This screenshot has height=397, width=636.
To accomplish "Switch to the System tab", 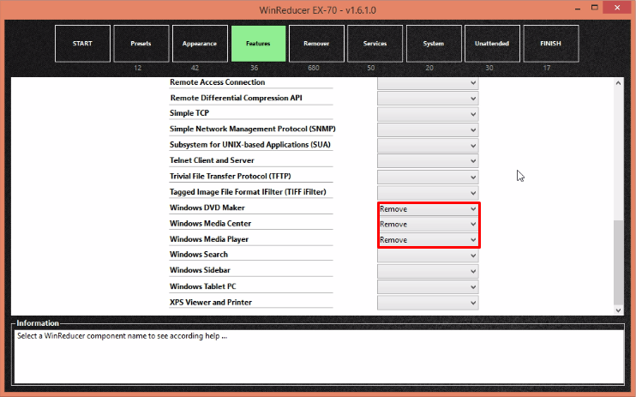I will (434, 44).
